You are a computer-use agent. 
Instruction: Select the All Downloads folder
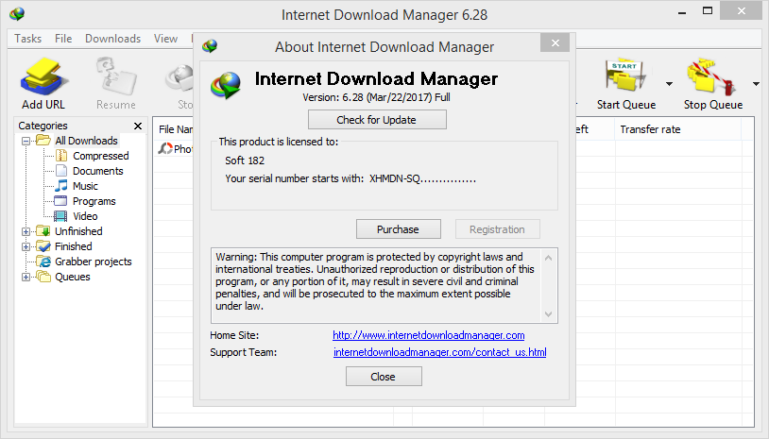point(86,141)
